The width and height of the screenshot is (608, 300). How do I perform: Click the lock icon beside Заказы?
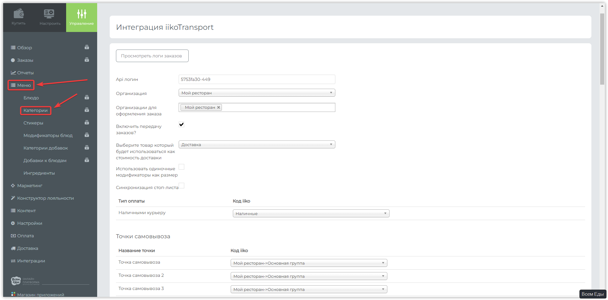pos(87,60)
